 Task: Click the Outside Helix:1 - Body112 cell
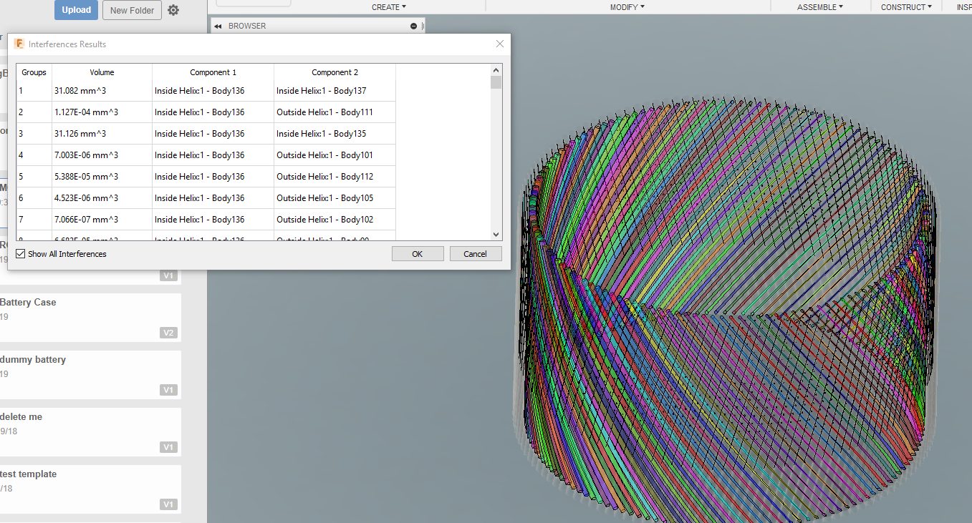click(335, 177)
